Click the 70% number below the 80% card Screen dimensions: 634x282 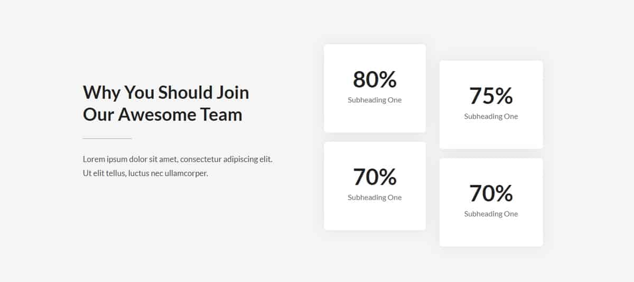point(375,177)
